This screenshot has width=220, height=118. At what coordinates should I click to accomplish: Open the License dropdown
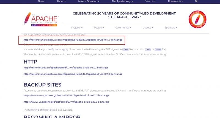point(148,28)
